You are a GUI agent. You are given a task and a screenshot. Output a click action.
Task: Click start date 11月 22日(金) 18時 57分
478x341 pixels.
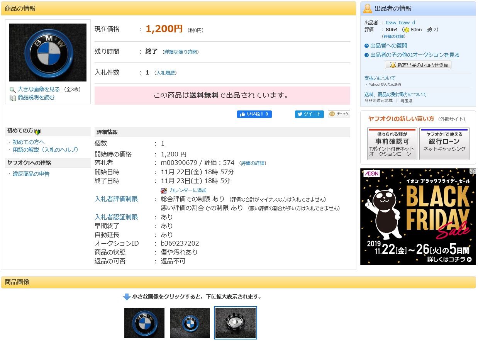[x=197, y=172]
